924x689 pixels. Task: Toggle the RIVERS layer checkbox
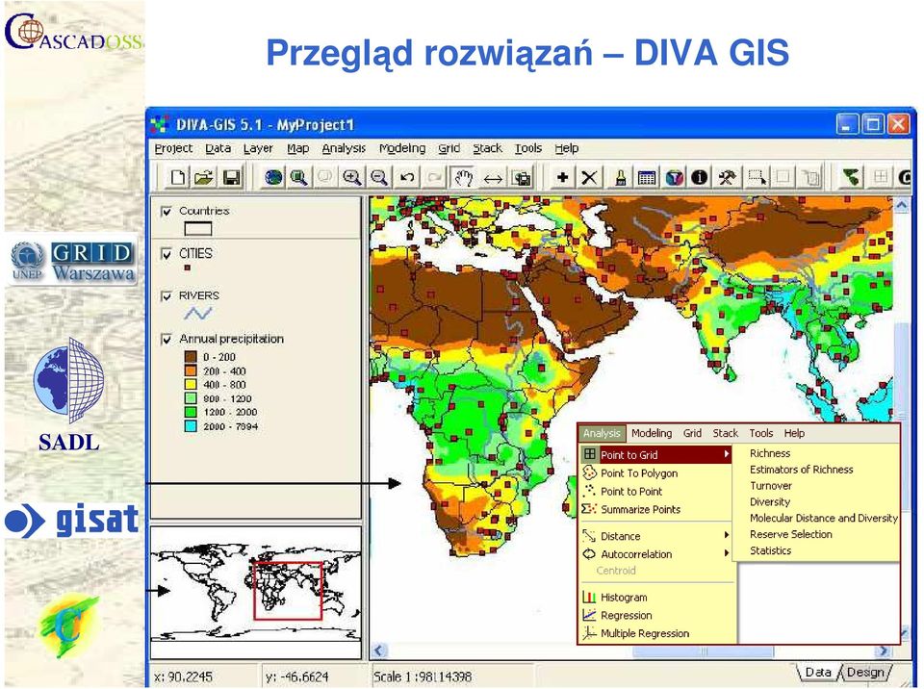pos(167,295)
